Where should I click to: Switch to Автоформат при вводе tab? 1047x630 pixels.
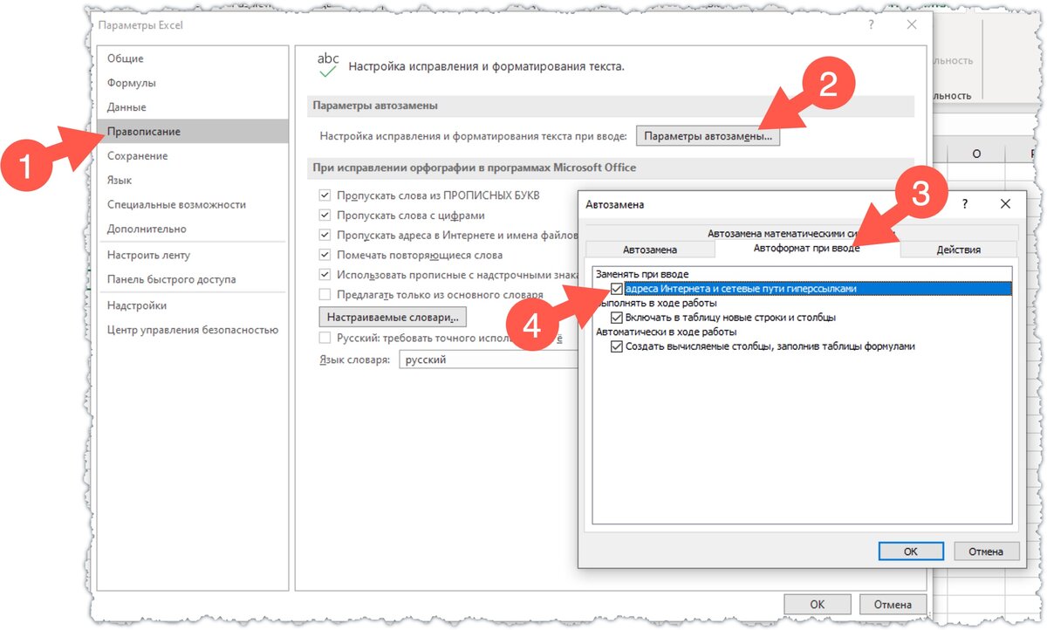point(806,249)
